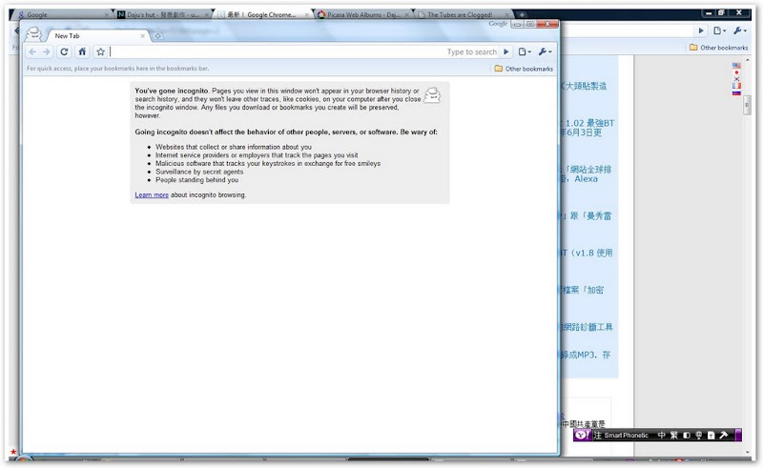This screenshot has height=468, width=763.
Task: Click the Go arrow beside Type to search
Action: click(x=506, y=51)
